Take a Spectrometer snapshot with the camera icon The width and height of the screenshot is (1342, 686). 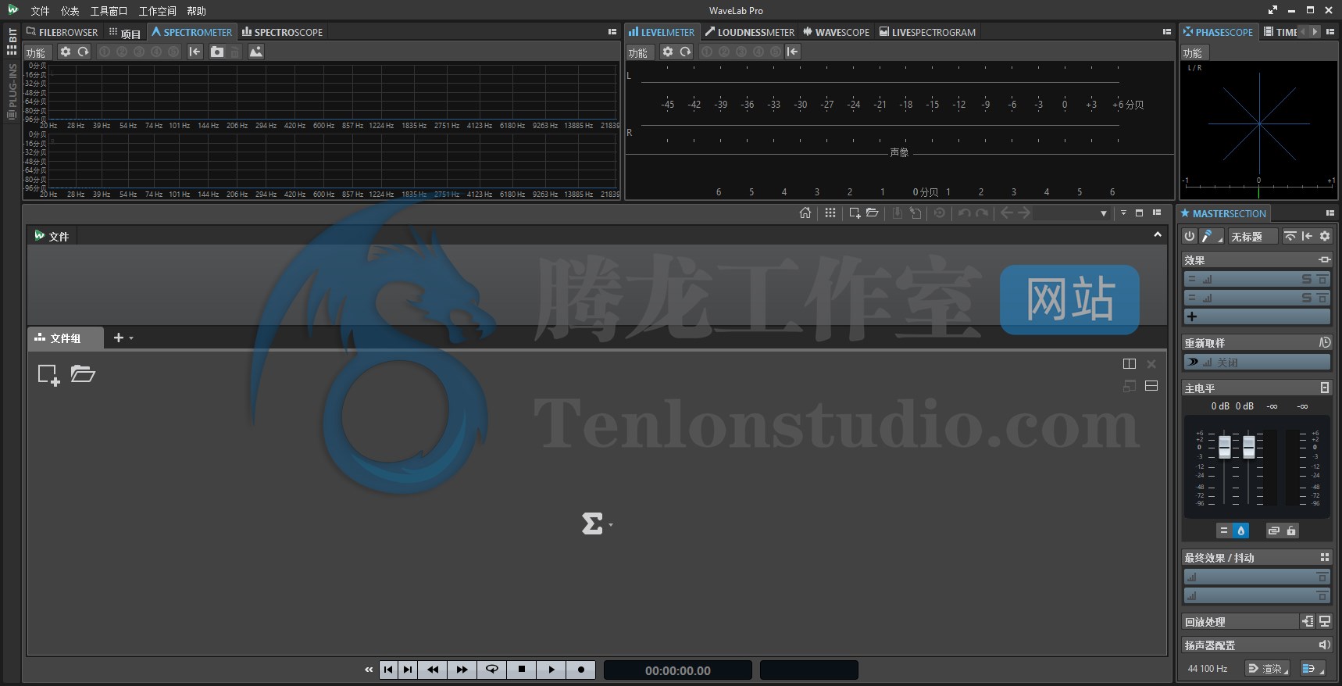[x=217, y=52]
